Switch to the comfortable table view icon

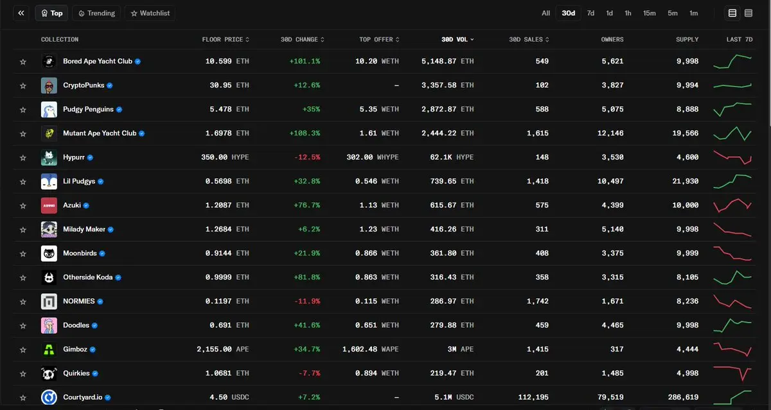click(x=732, y=13)
